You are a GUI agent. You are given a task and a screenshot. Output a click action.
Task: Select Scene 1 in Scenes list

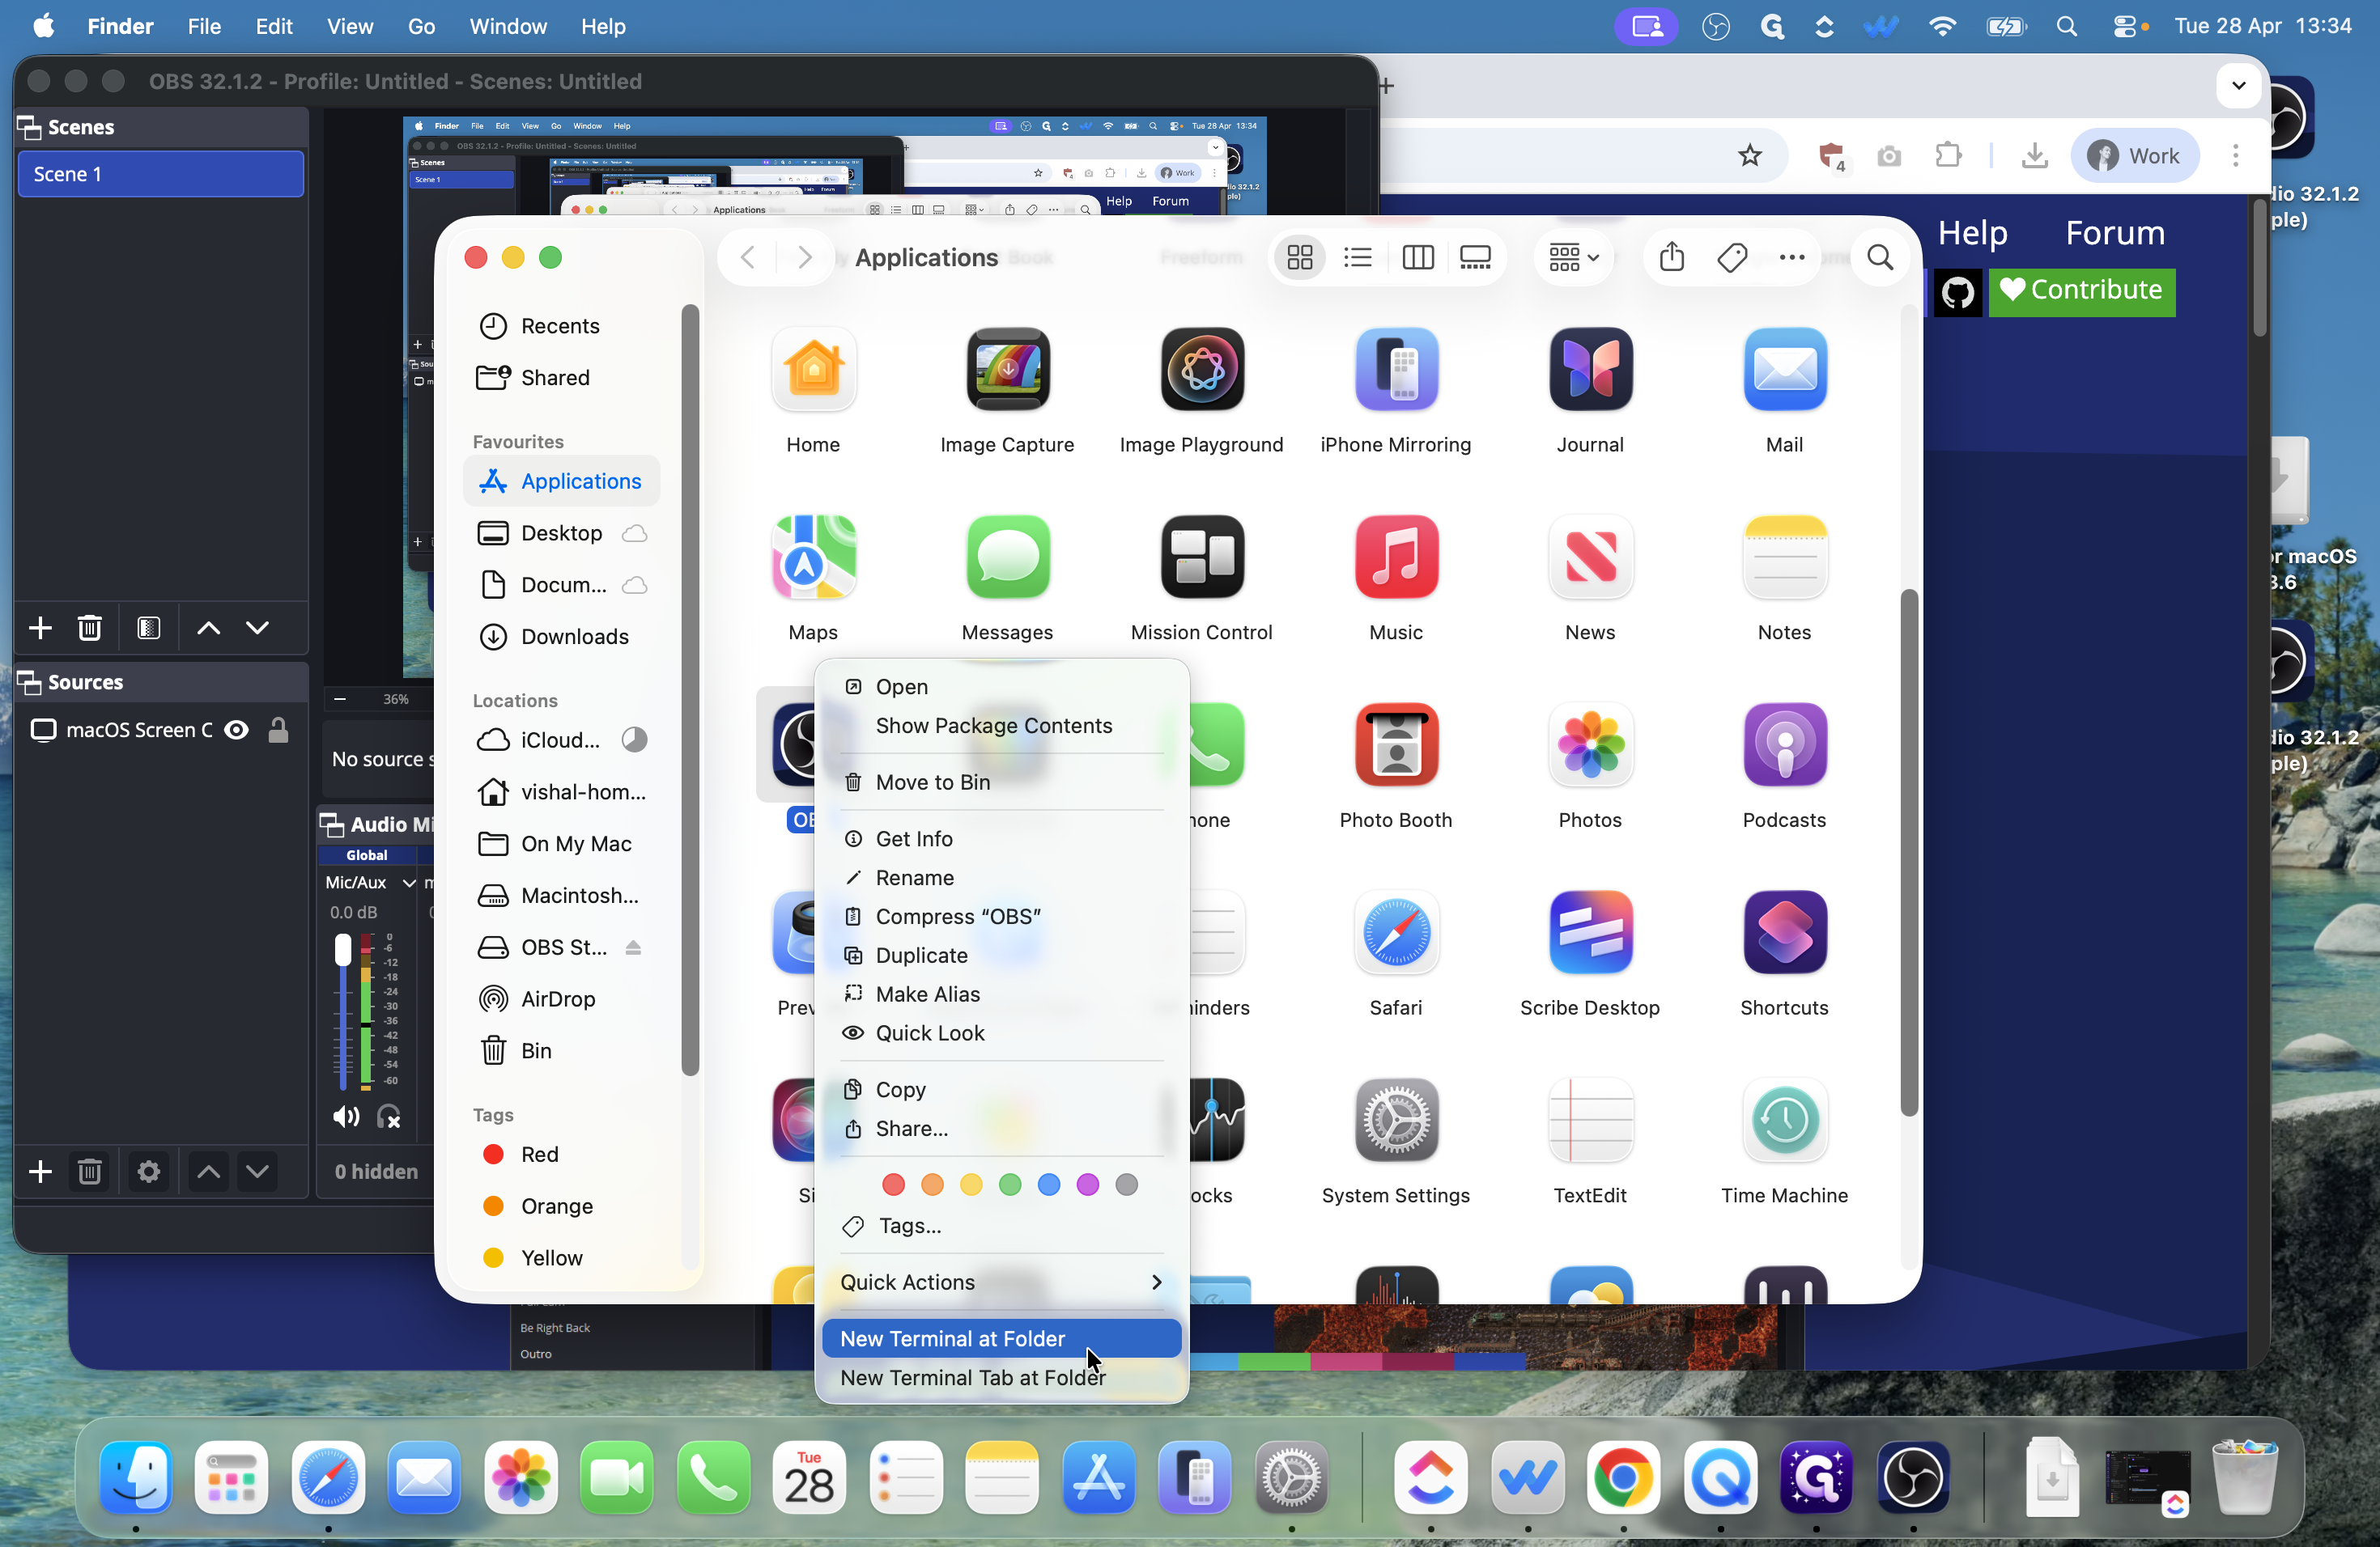click(x=160, y=174)
